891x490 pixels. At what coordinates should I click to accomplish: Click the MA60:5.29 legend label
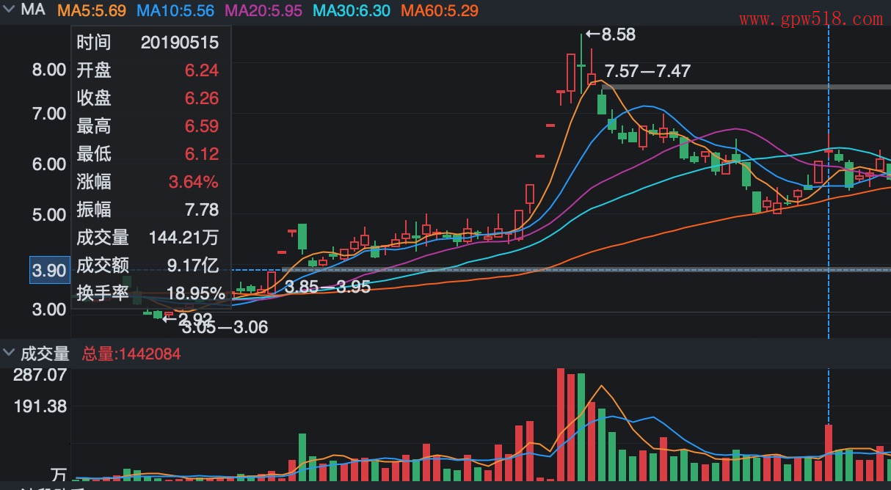point(440,10)
